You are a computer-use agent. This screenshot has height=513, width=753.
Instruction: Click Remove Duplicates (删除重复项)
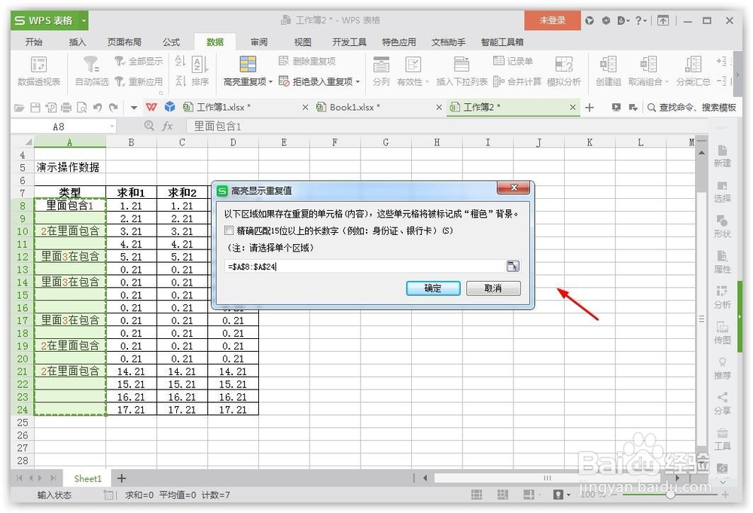click(307, 61)
